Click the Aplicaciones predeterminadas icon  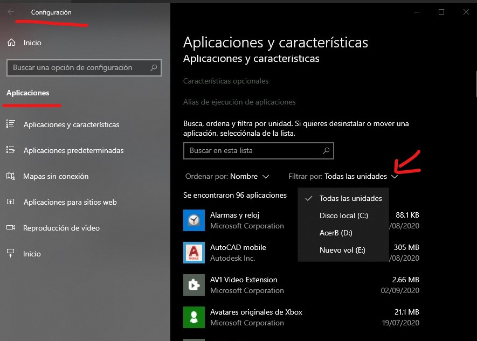click(11, 150)
